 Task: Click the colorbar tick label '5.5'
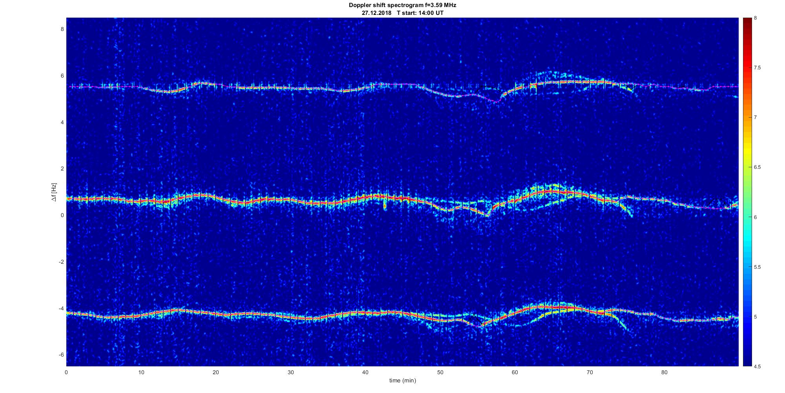(757, 267)
